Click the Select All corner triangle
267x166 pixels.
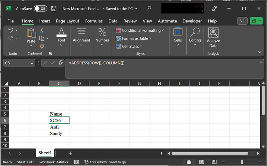coord(6,83)
